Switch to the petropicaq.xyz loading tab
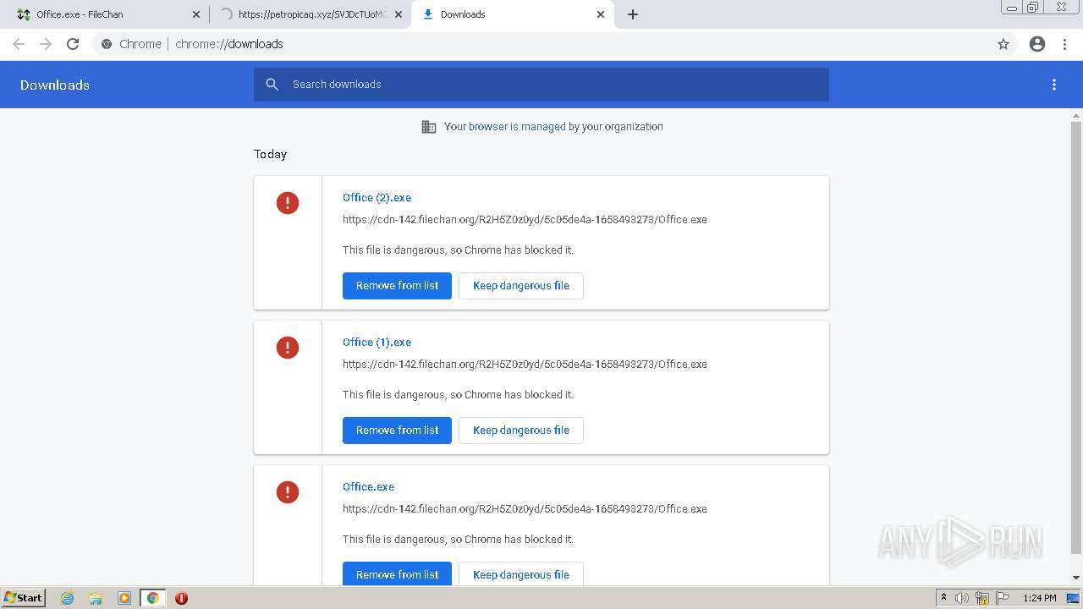This screenshot has width=1083, height=609. [310, 14]
